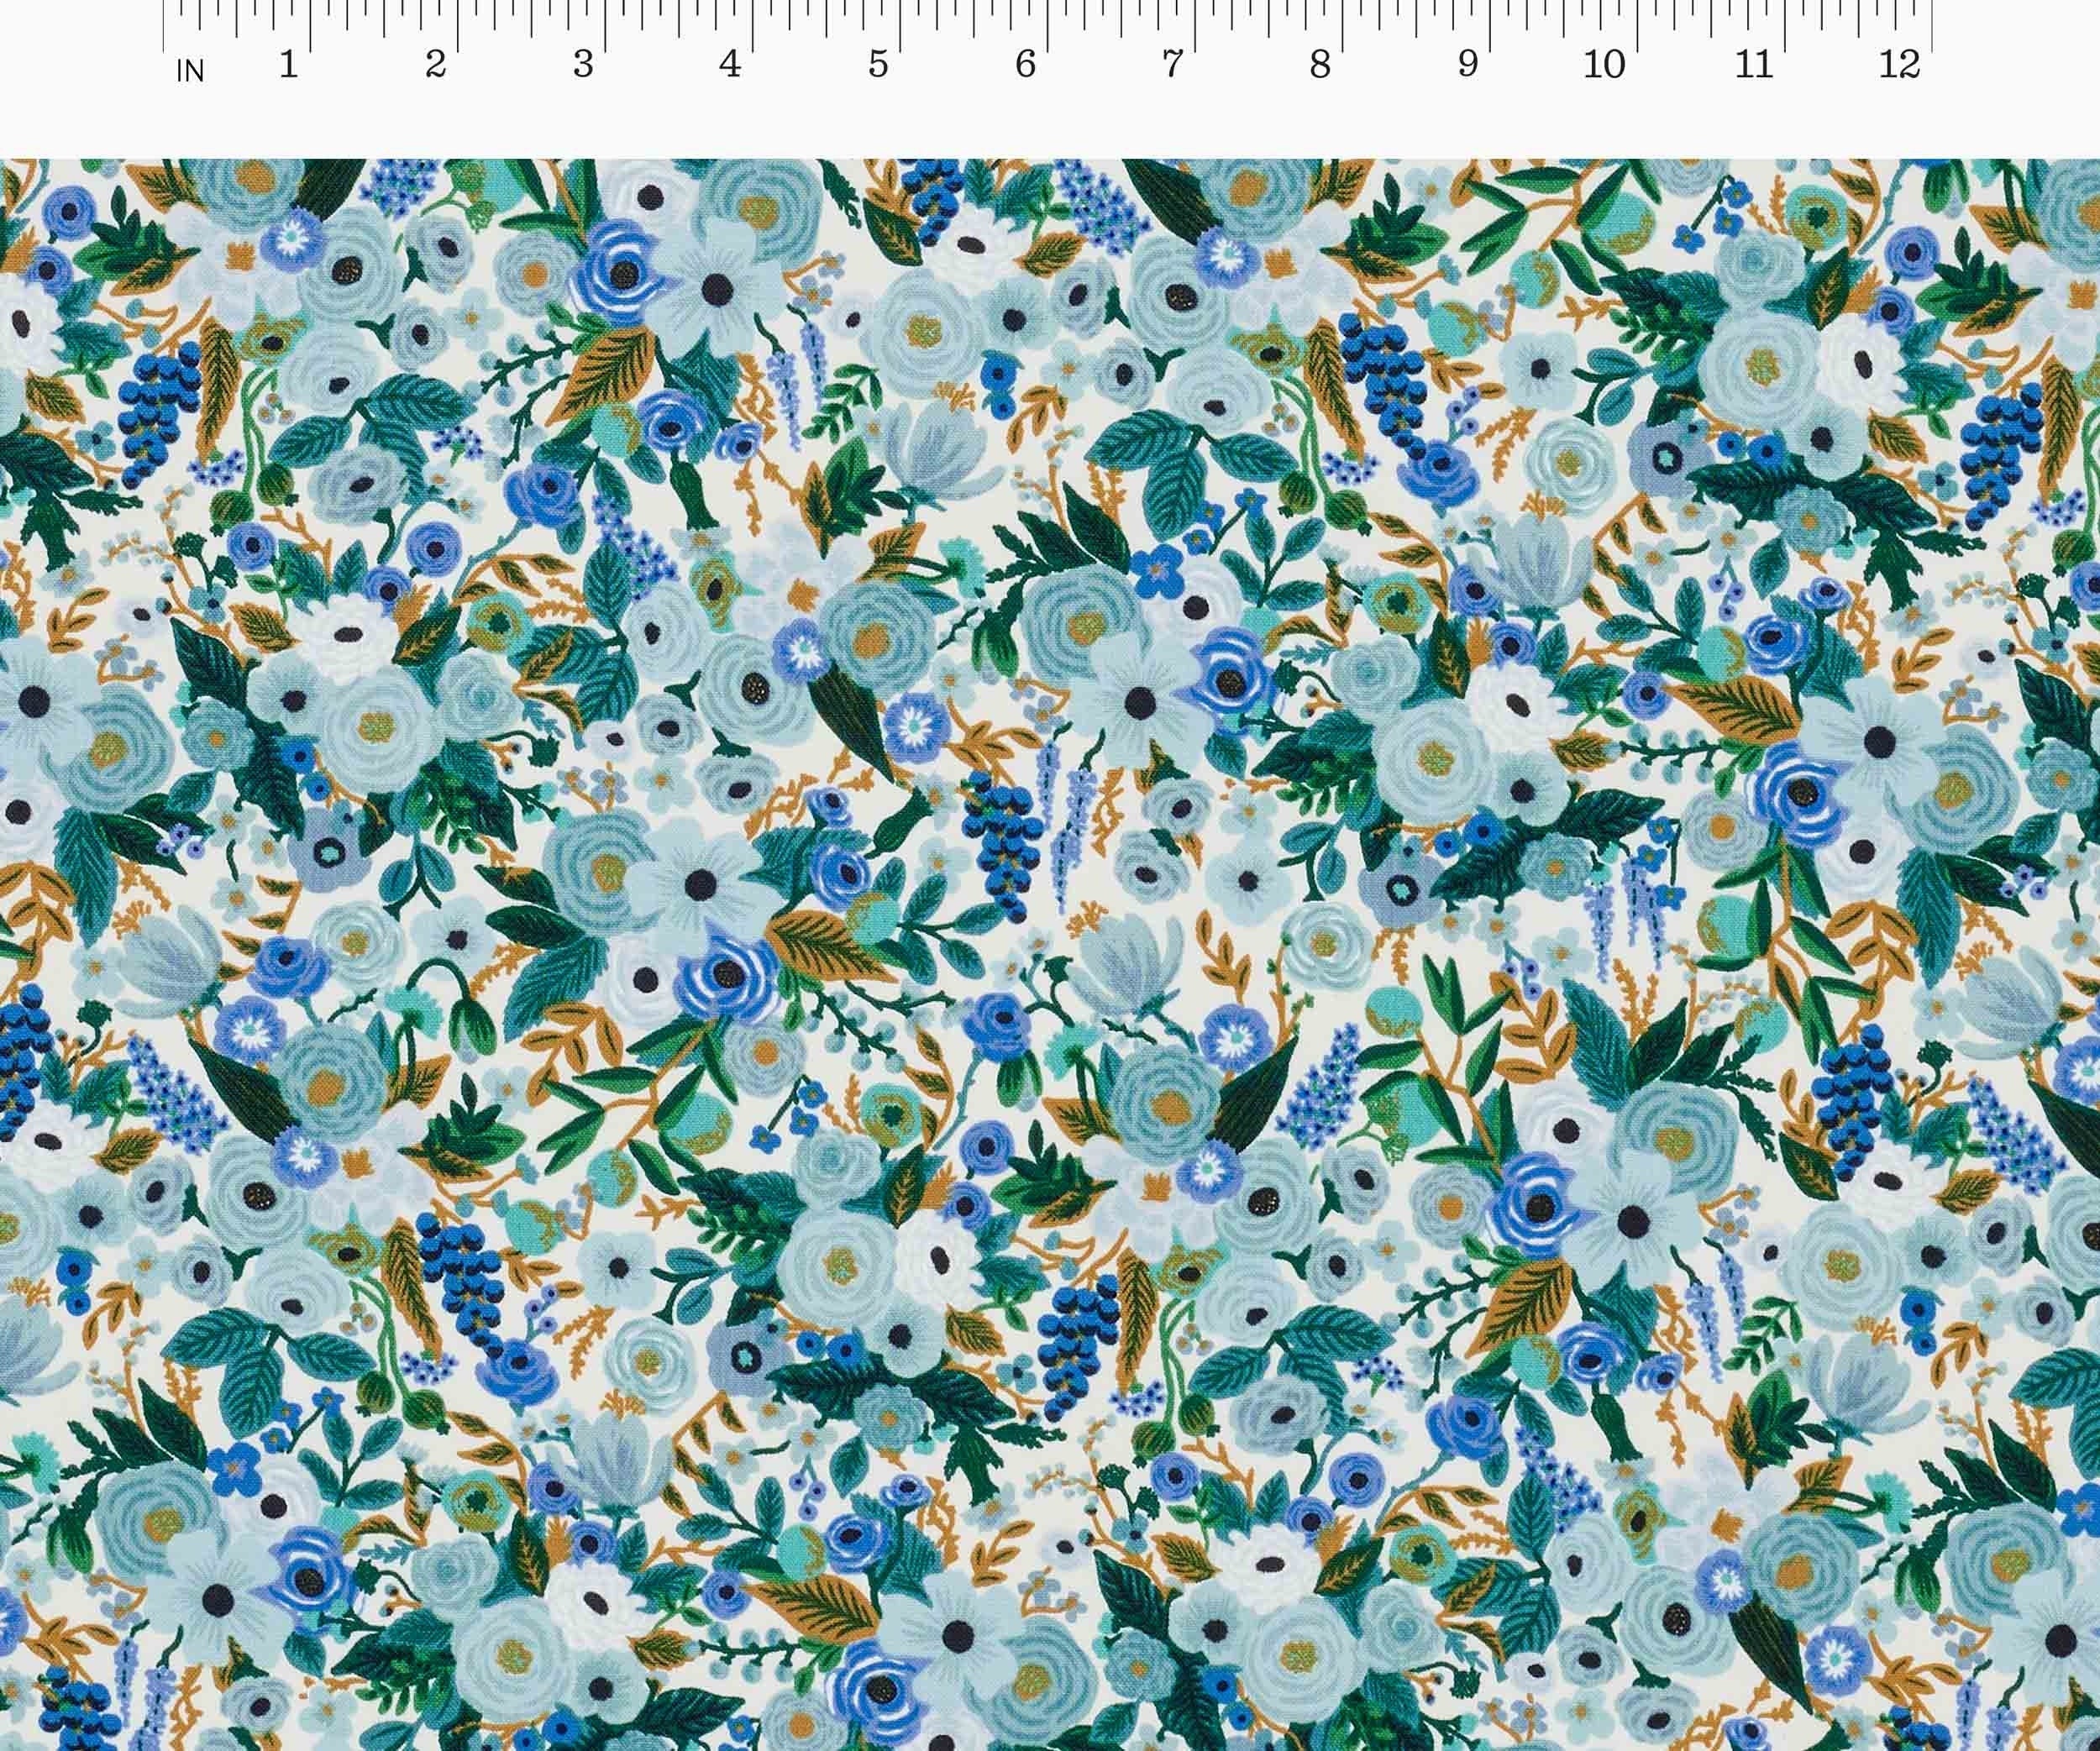
Task: Click the ruler number "6"
Action: pos(1025,65)
